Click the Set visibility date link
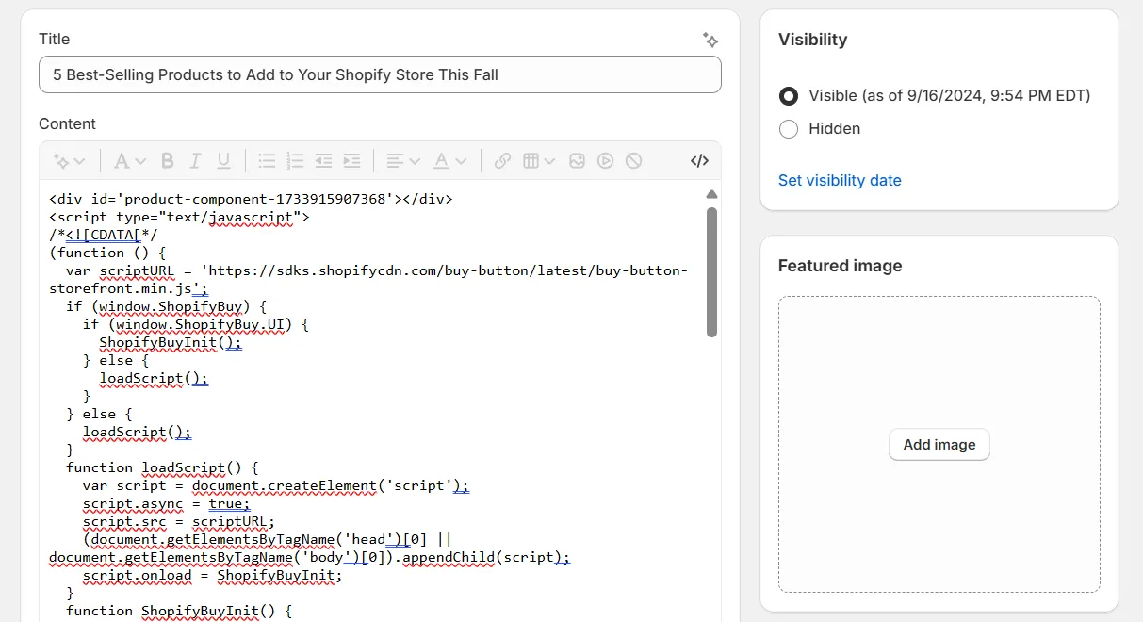Image resolution: width=1143 pixels, height=622 pixels. [840, 180]
